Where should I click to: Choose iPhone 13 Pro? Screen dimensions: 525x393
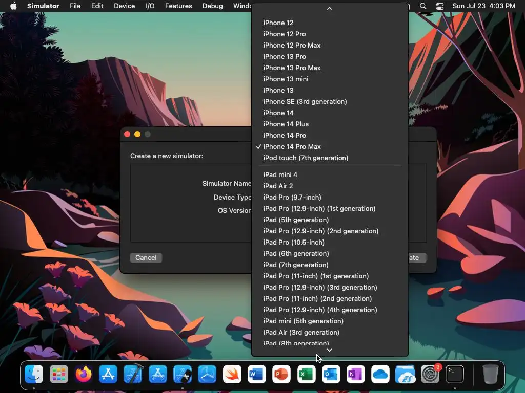point(330,56)
